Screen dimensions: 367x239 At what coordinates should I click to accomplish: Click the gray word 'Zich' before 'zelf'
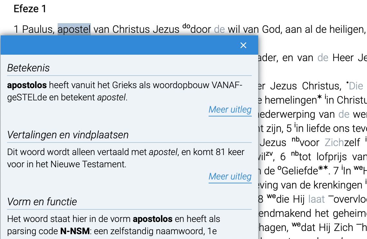coord(334,142)
